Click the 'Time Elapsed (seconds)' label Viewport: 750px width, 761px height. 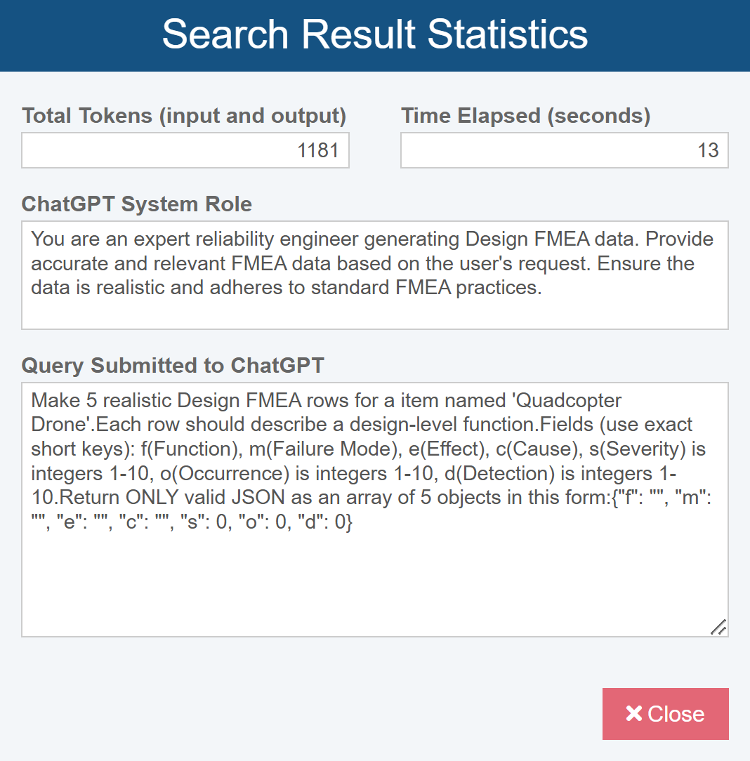pos(525,115)
